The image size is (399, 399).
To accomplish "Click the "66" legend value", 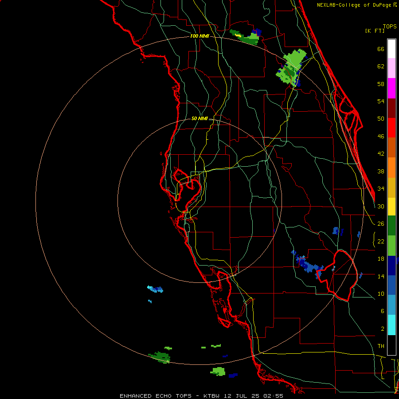I will (381, 49).
